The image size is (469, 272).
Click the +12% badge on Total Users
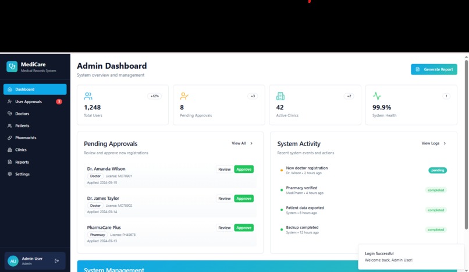(x=155, y=96)
